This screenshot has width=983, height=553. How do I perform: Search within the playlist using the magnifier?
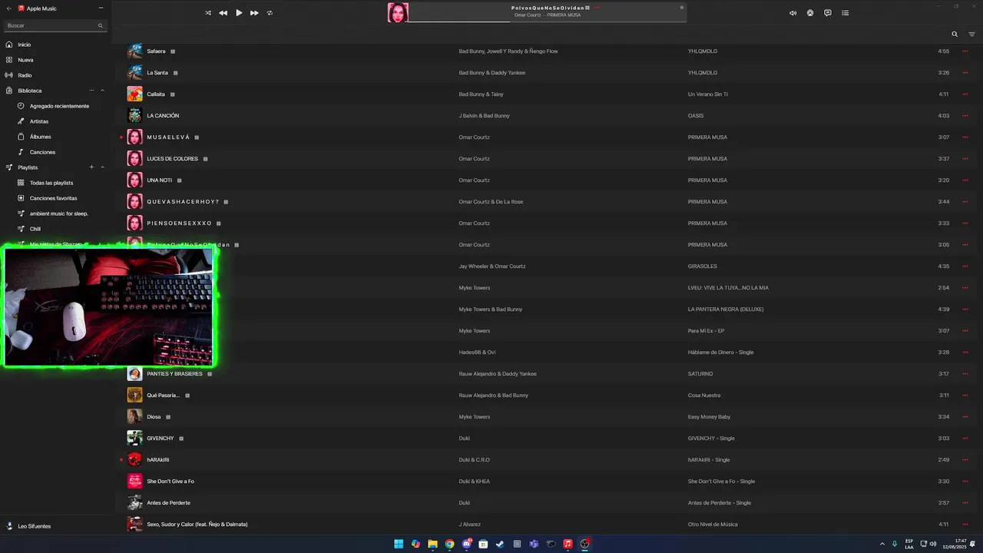coord(955,34)
